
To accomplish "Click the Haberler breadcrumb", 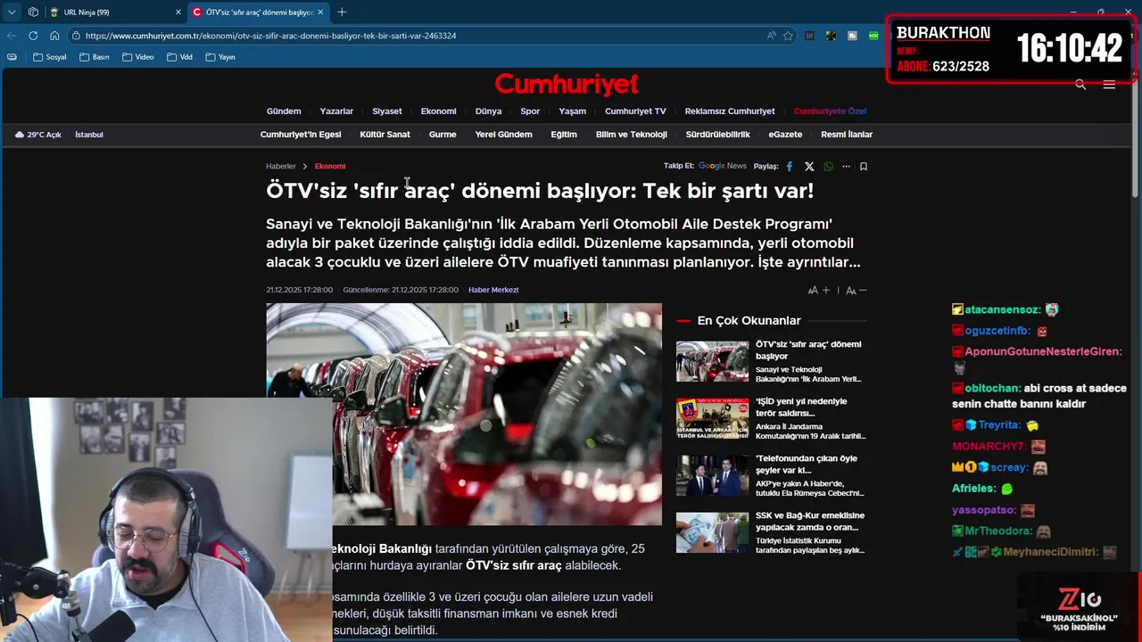I will click(x=280, y=167).
